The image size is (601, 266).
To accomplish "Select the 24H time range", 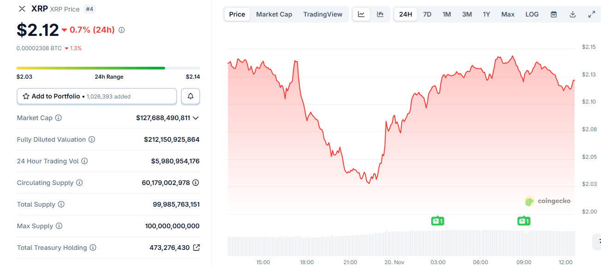I will click(x=405, y=14).
